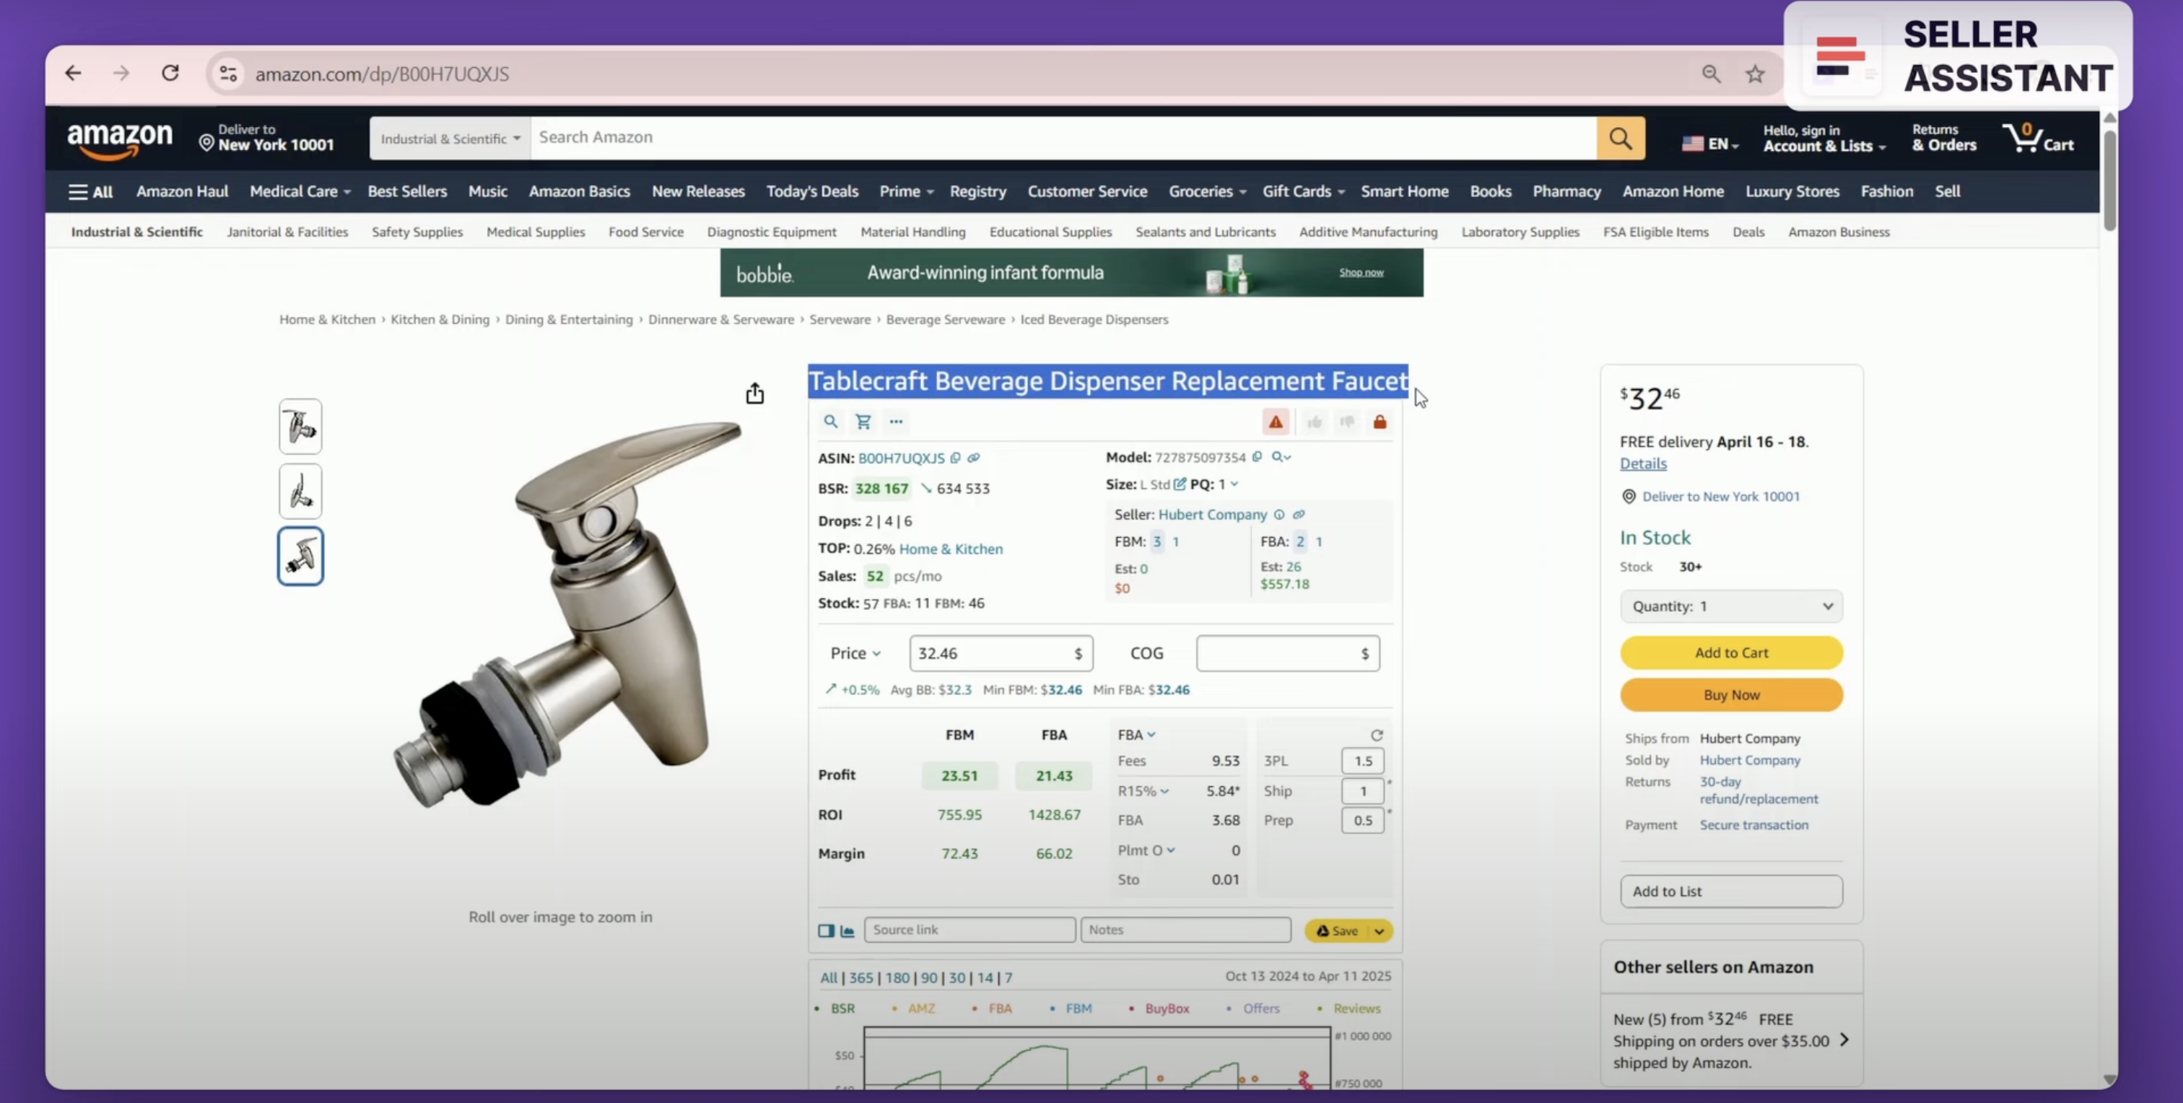The width and height of the screenshot is (2183, 1103).
Task: Open the Quantity dropdown in buy box
Action: pyautogui.click(x=1730, y=606)
